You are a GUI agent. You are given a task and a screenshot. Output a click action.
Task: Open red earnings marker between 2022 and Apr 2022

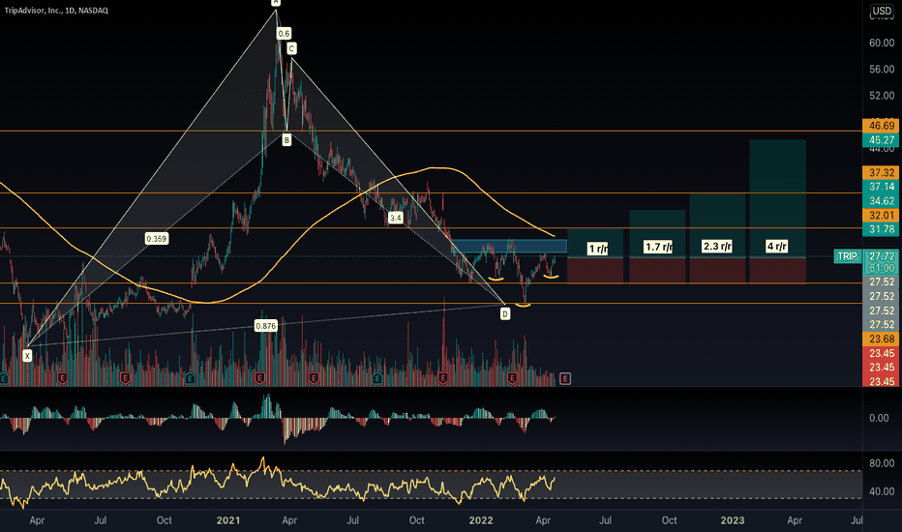512,378
